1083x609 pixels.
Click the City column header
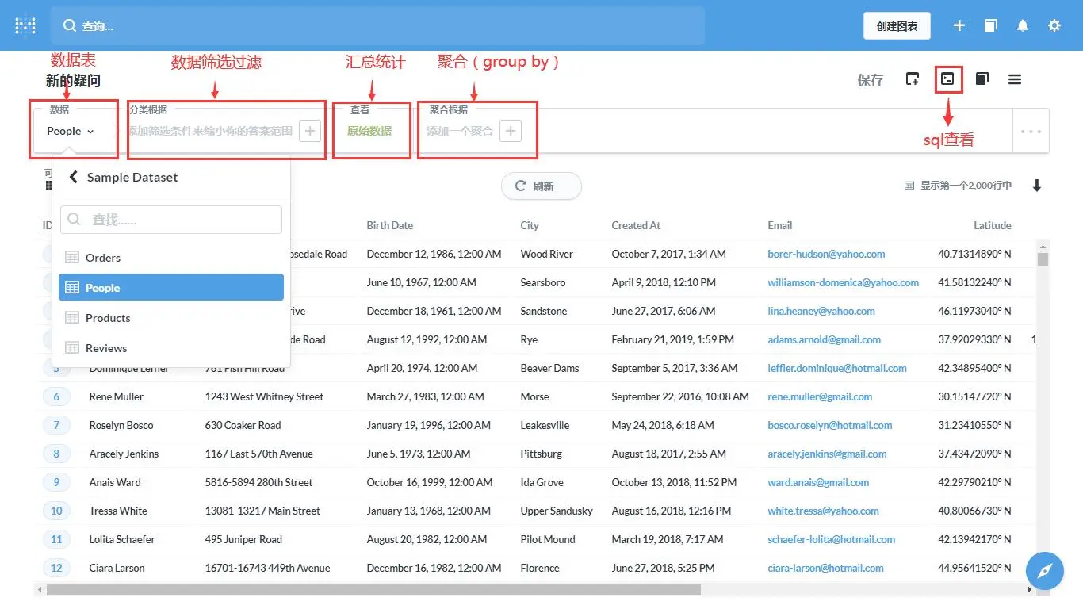pyautogui.click(x=530, y=225)
